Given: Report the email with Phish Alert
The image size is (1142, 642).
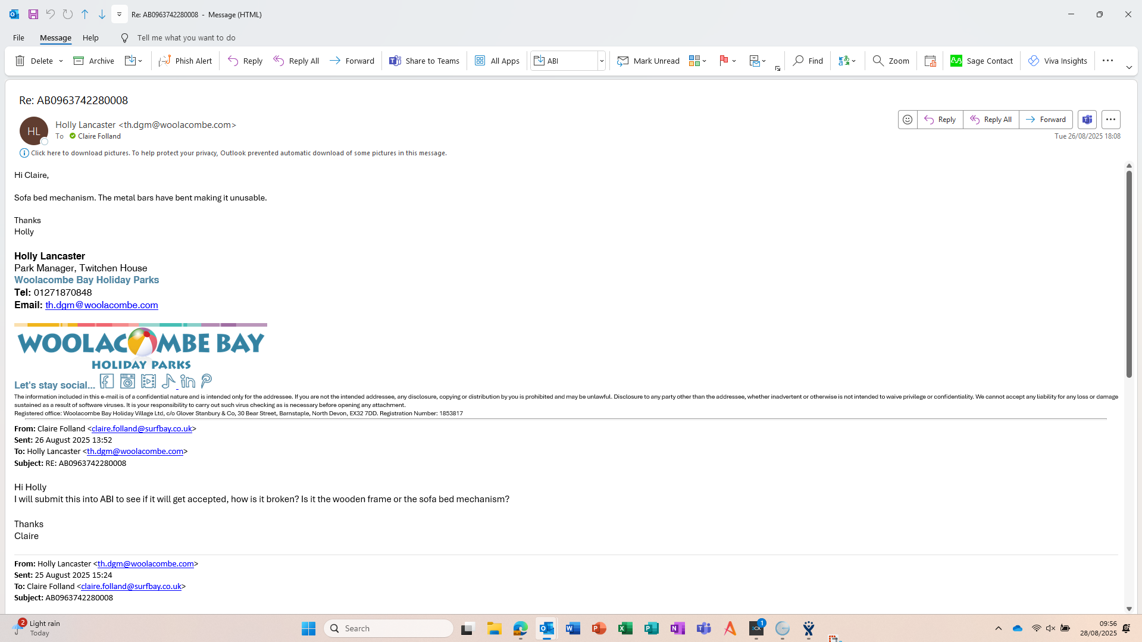Looking at the screenshot, I should (185, 61).
